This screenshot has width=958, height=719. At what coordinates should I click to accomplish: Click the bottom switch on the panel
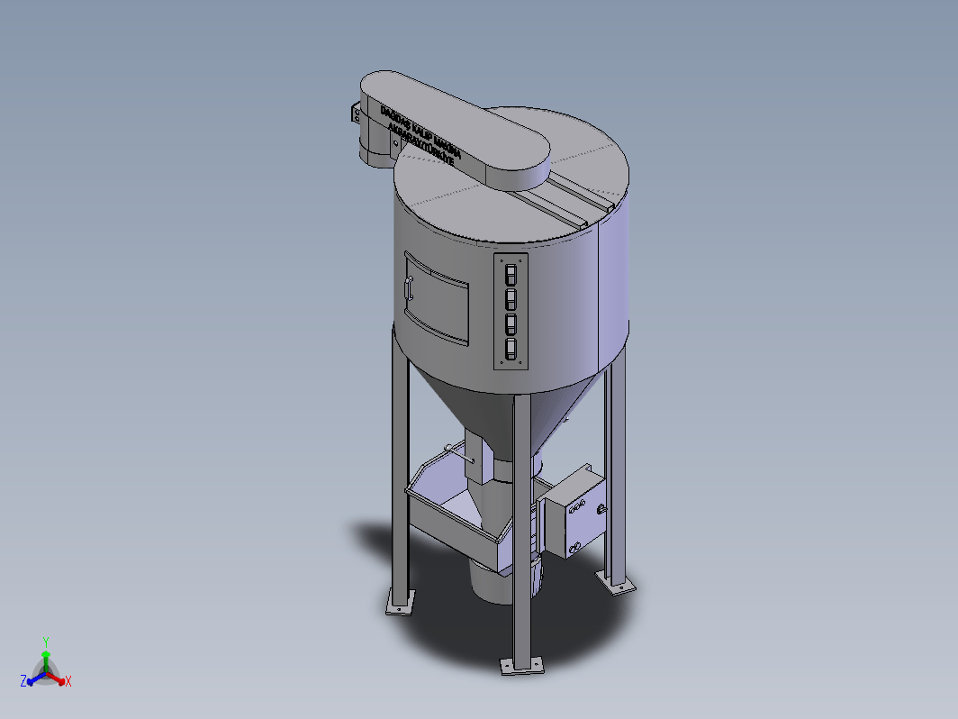[x=511, y=349]
